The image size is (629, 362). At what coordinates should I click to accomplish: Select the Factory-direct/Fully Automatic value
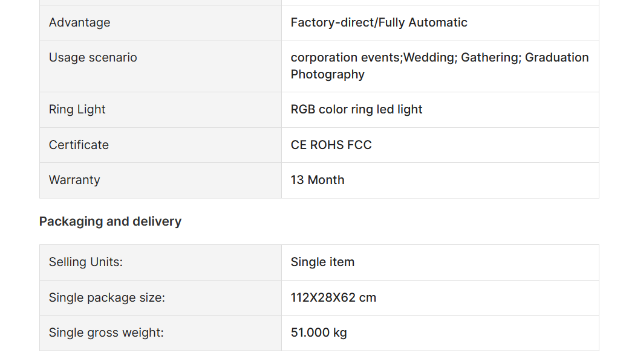coord(379,22)
